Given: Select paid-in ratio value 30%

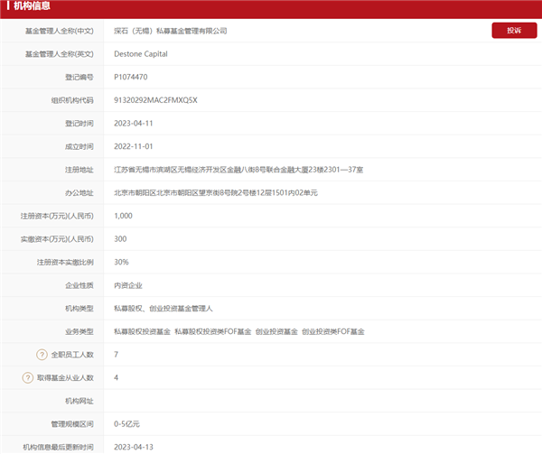Looking at the screenshot, I should pyautogui.click(x=121, y=262).
